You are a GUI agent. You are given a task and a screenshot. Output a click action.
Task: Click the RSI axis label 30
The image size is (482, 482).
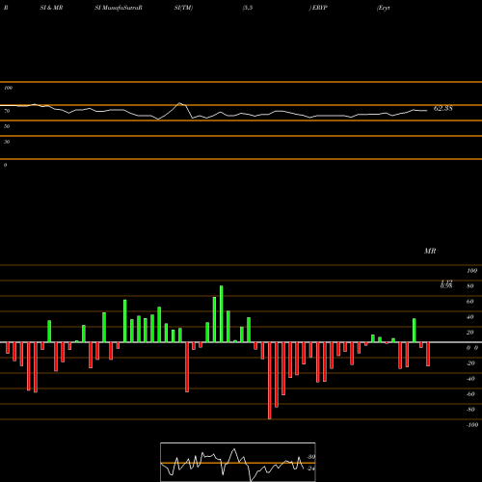pos(7,142)
